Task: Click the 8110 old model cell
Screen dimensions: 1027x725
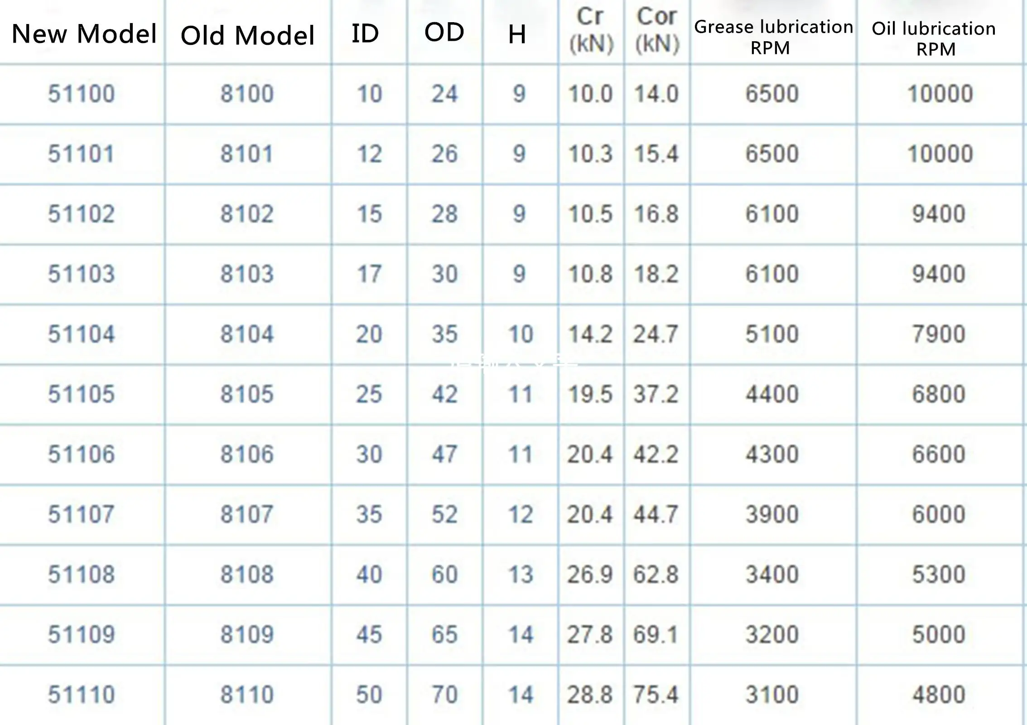Action: 247,695
